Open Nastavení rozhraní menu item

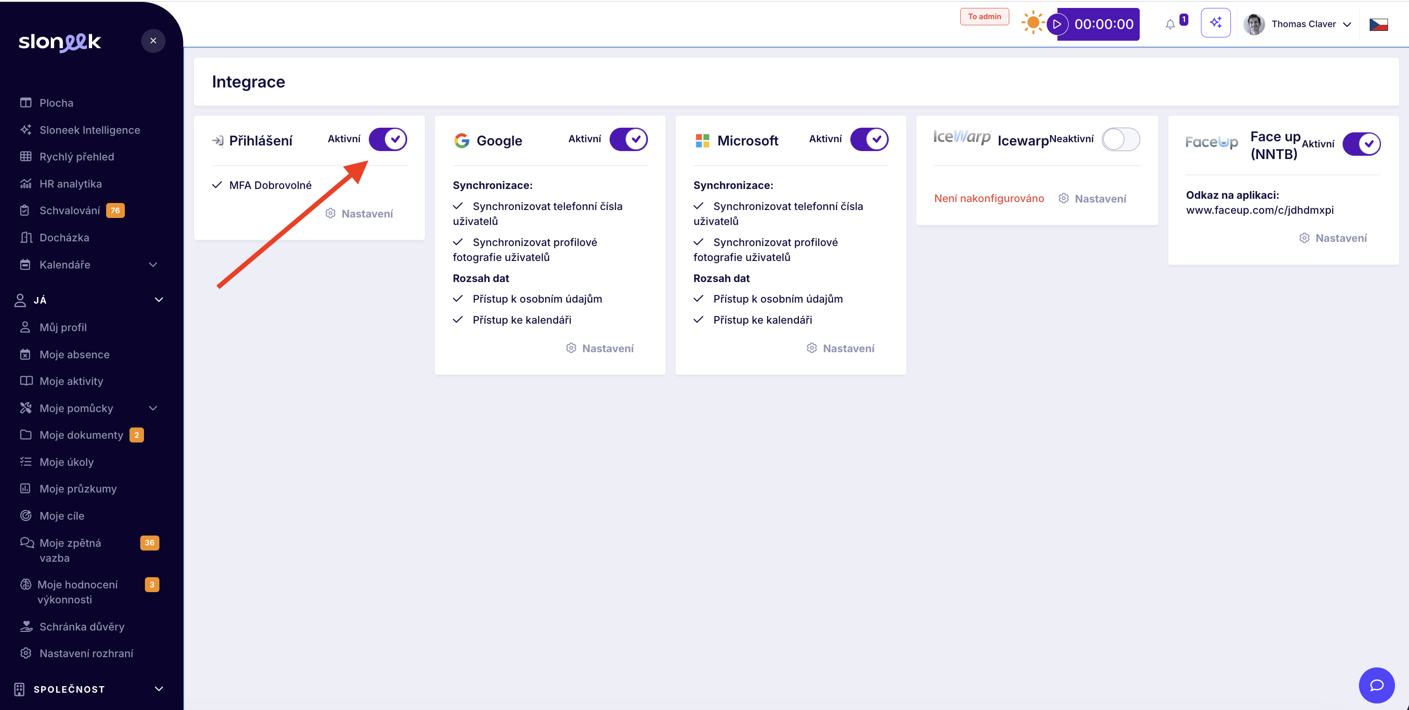click(x=86, y=653)
